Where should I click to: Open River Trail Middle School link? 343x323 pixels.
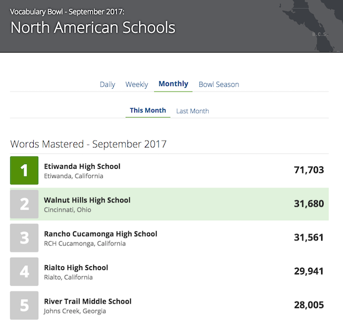pyautogui.click(x=87, y=301)
